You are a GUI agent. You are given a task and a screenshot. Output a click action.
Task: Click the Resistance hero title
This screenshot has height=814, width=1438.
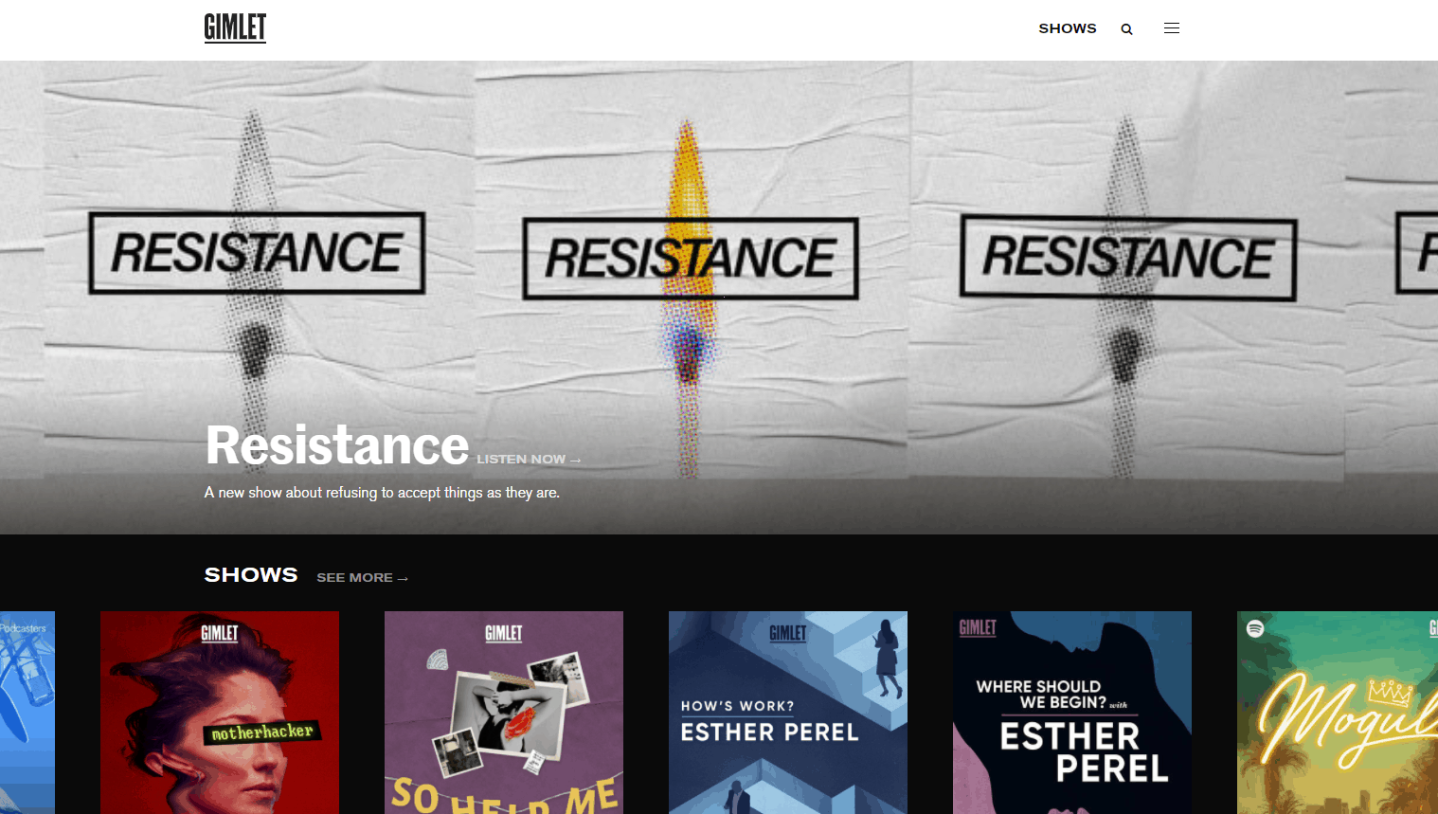click(x=337, y=445)
